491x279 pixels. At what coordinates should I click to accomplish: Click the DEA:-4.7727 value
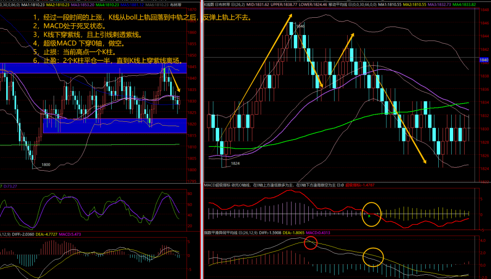tap(47, 234)
